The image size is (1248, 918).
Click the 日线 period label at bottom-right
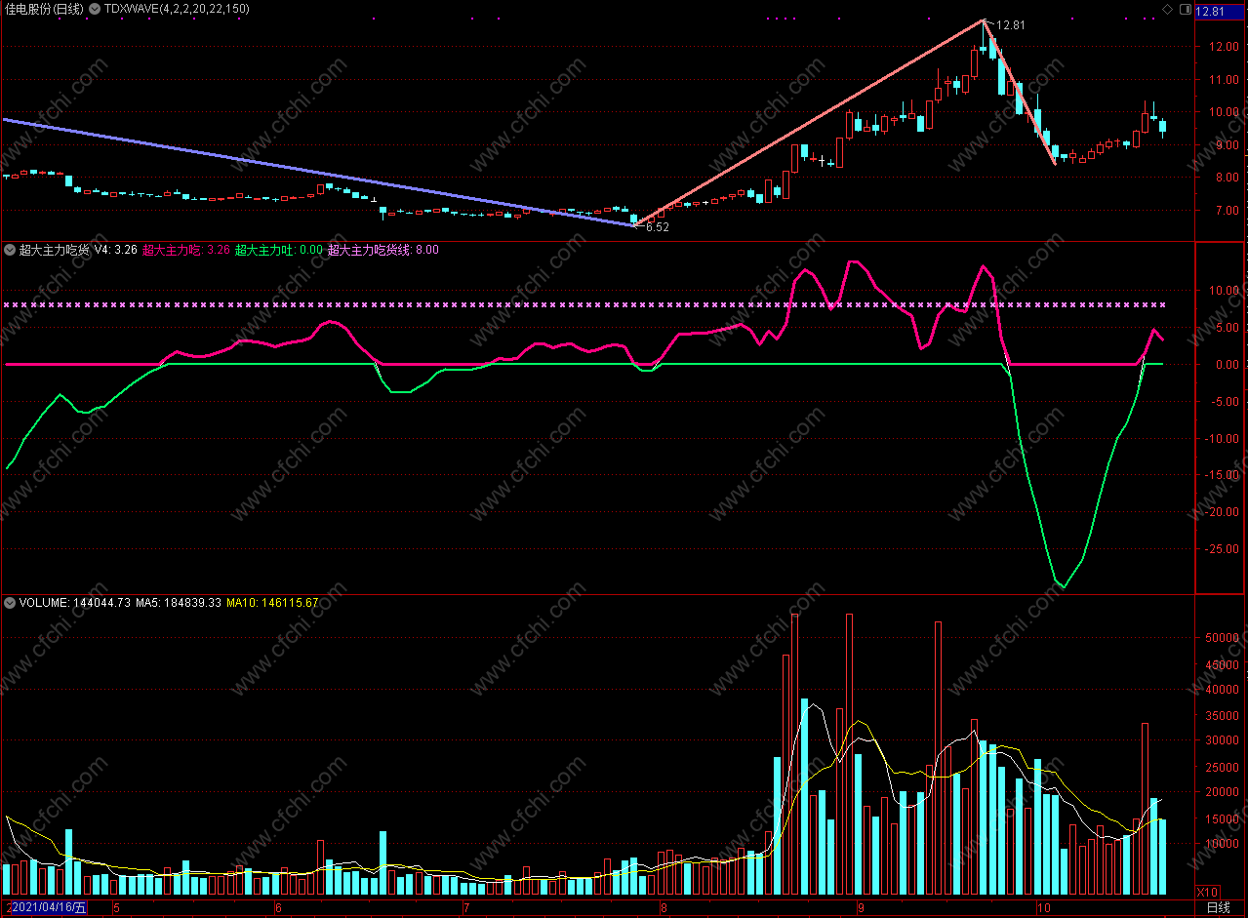(1219, 908)
